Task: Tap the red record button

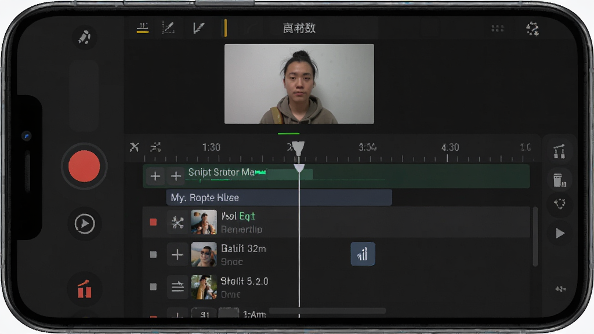Action: pos(84,166)
